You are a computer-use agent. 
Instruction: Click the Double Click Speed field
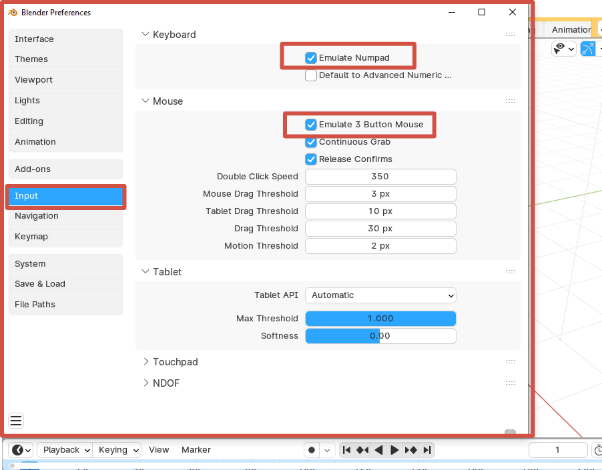(380, 177)
